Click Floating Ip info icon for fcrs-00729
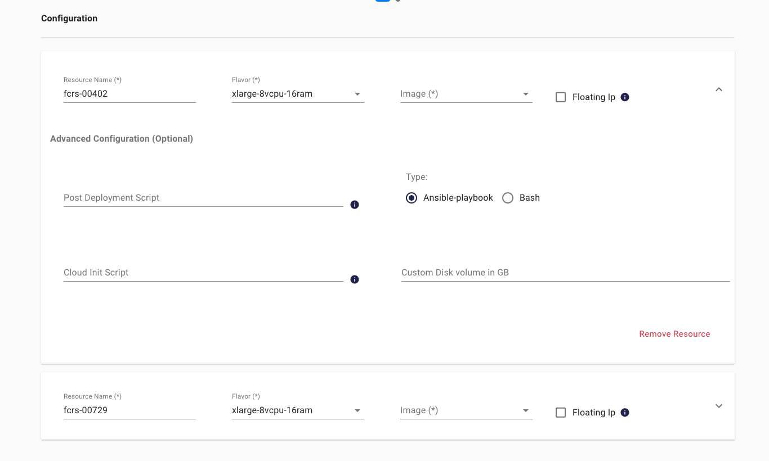This screenshot has height=461, width=769. (x=625, y=413)
